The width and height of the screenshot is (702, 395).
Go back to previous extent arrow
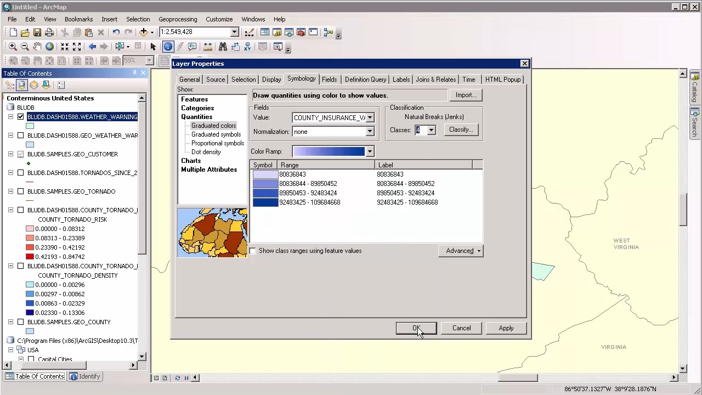tap(92, 47)
